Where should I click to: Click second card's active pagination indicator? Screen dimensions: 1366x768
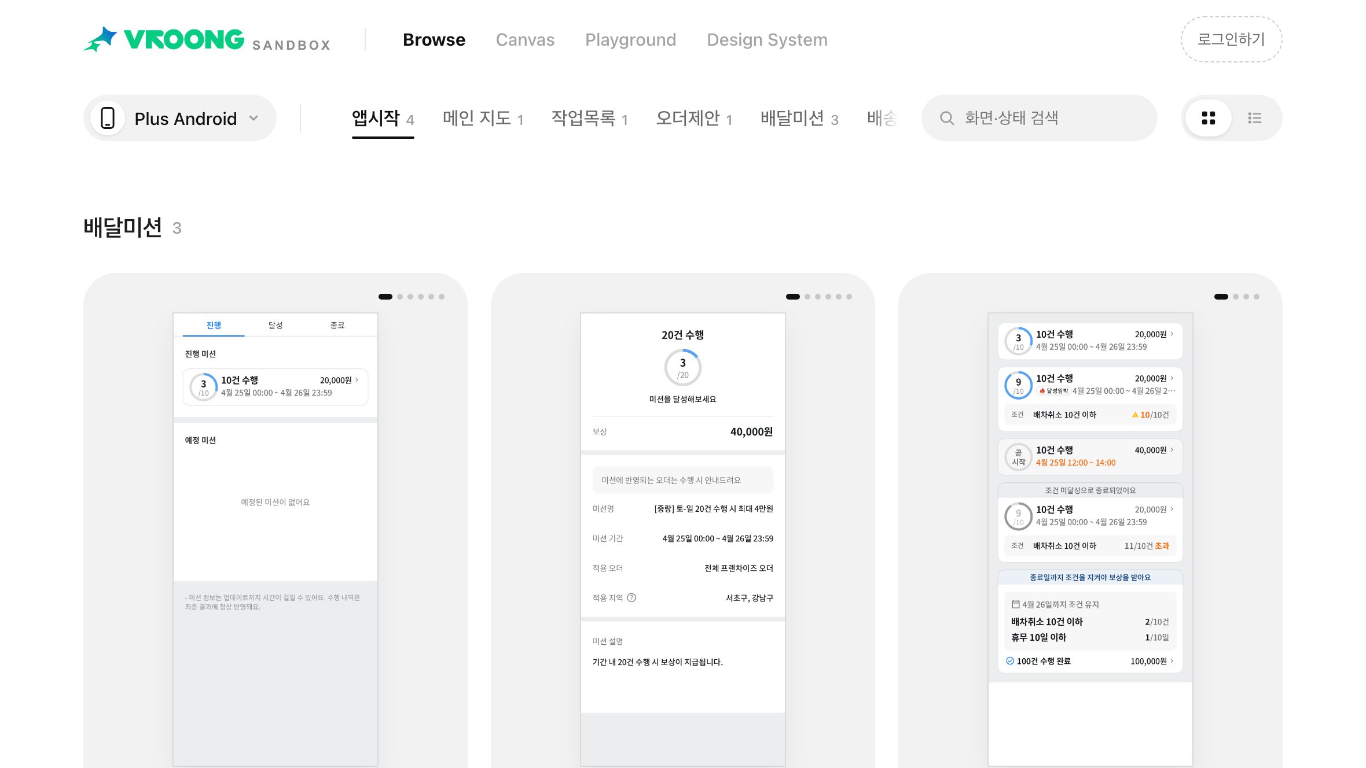click(x=793, y=297)
